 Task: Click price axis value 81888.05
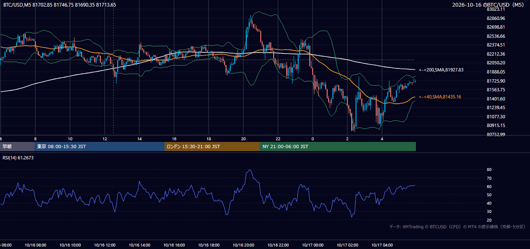(496, 72)
